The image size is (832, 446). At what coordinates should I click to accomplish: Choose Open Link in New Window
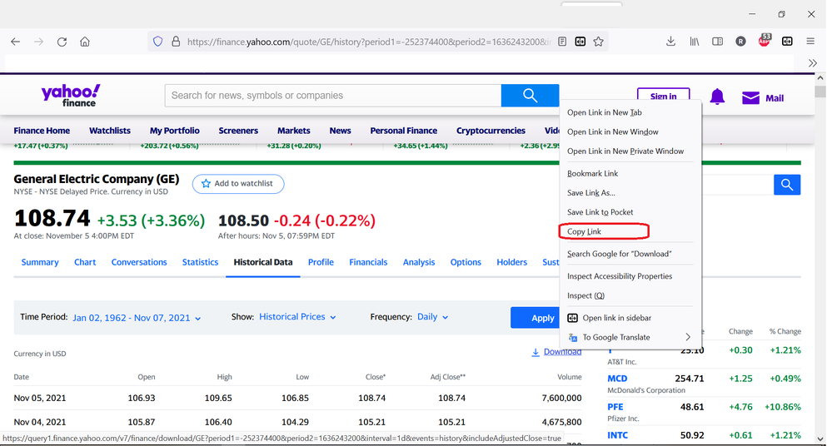(x=613, y=131)
